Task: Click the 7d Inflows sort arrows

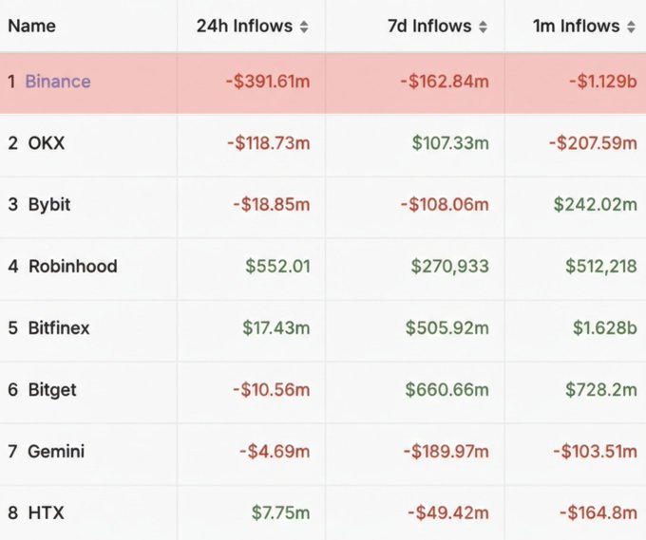Action: coord(484,27)
